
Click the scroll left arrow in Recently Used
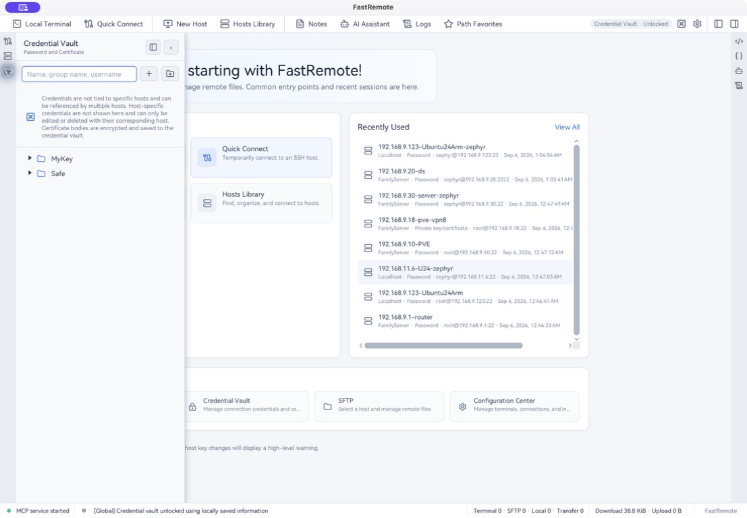coord(360,345)
